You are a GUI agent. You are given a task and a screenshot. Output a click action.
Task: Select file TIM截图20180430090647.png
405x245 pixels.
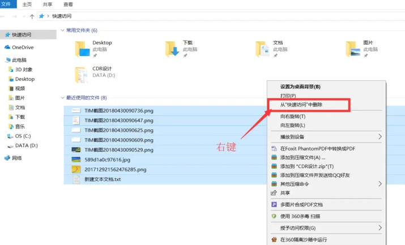click(x=119, y=121)
